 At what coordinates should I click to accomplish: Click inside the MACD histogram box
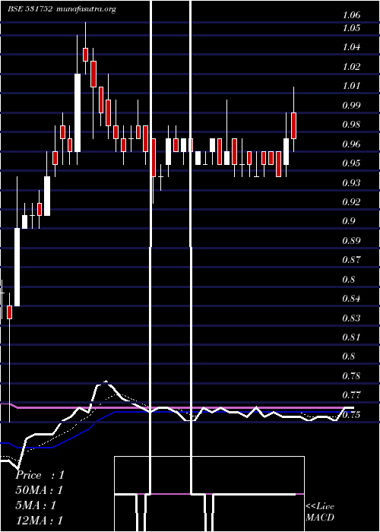coord(209,494)
